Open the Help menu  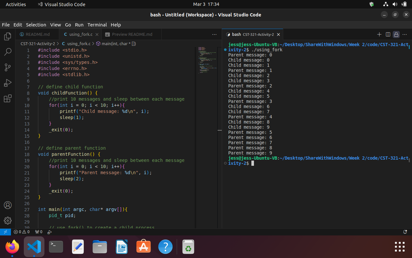point(116,25)
